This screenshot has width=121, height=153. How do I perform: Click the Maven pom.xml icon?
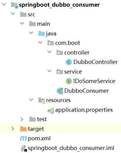coord(23,138)
